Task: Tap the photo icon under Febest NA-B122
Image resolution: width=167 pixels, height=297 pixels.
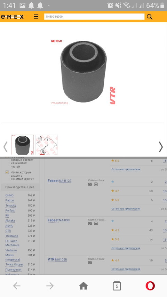Action: [90, 184]
